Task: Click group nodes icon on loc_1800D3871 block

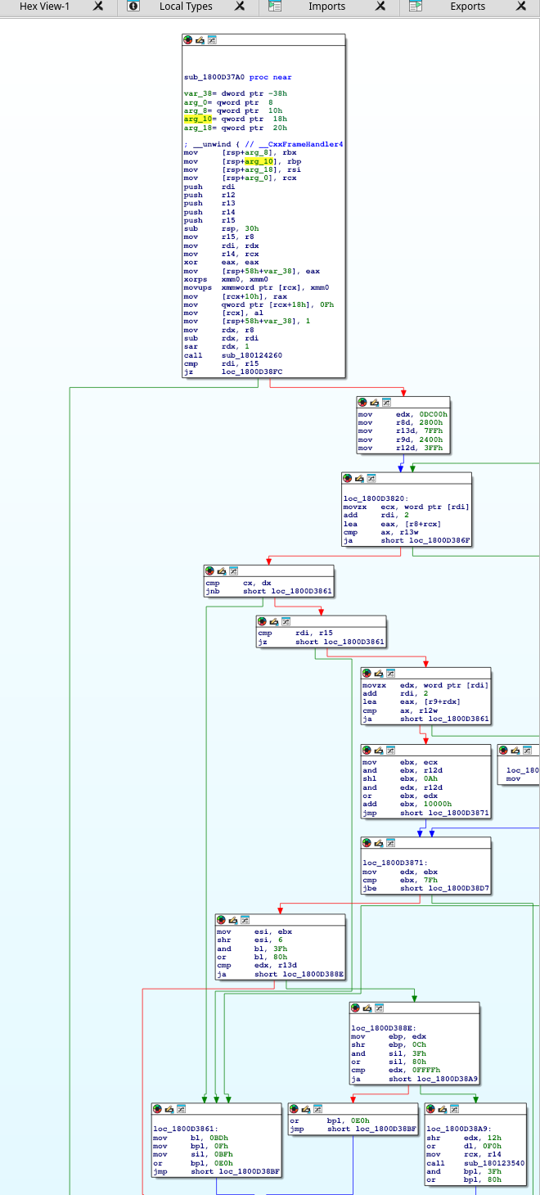Action: (391, 843)
